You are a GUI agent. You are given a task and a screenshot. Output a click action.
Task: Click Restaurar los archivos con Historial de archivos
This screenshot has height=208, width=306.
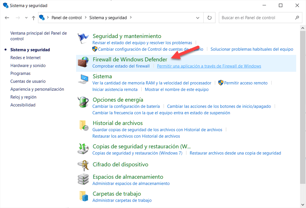click(136, 136)
